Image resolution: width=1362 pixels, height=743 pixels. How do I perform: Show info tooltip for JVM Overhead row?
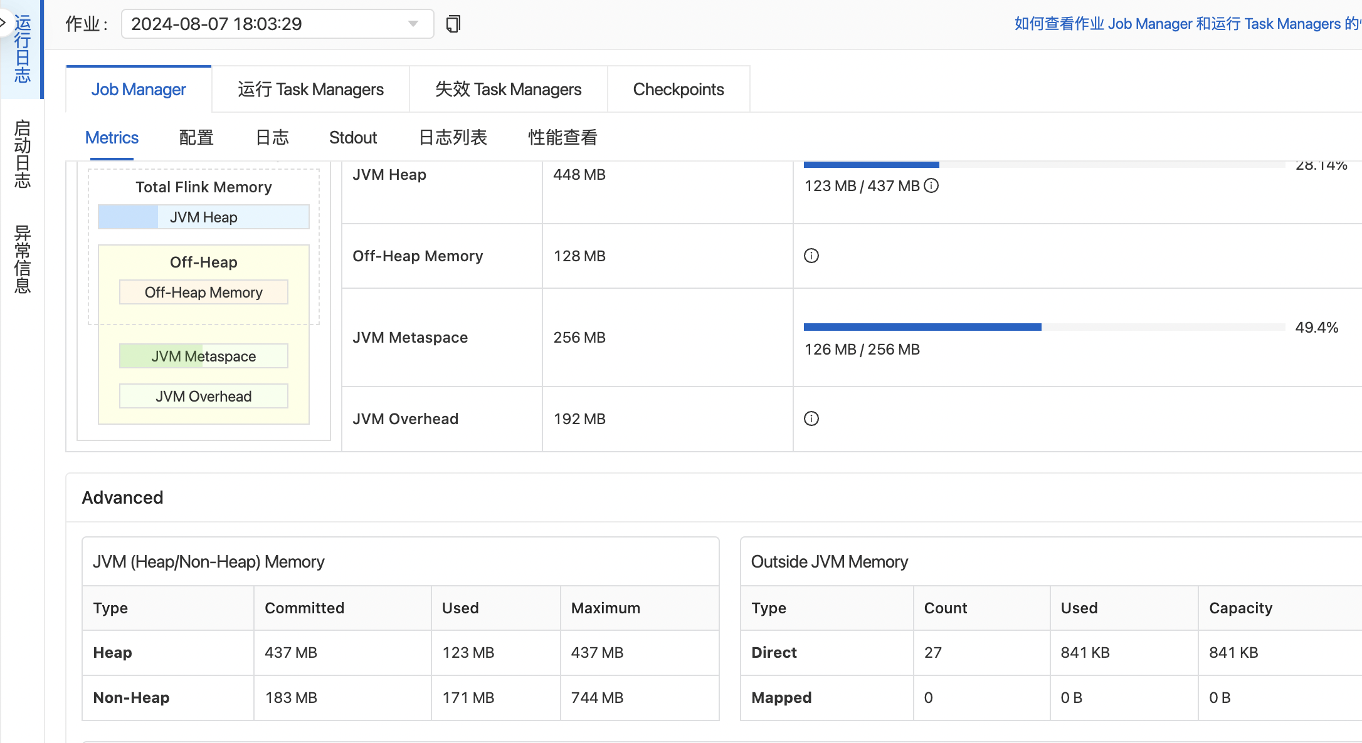[x=811, y=418]
